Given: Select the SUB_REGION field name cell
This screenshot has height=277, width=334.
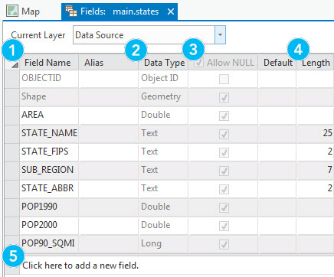Looking at the screenshot, I should click(49, 171).
